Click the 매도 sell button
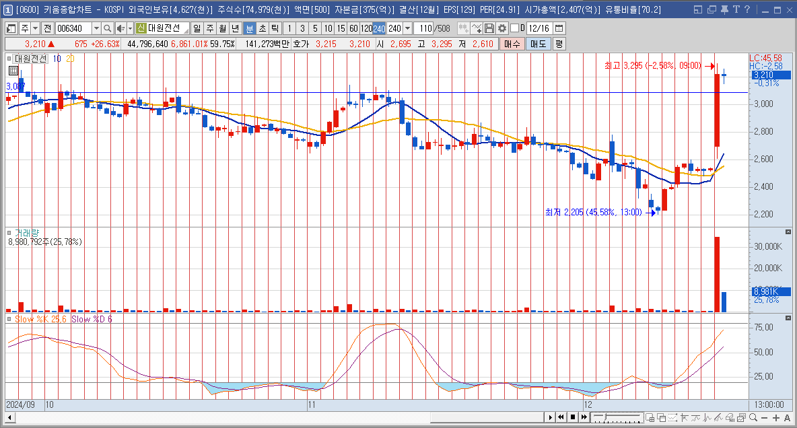This screenshot has height=428, width=797. tap(538, 44)
